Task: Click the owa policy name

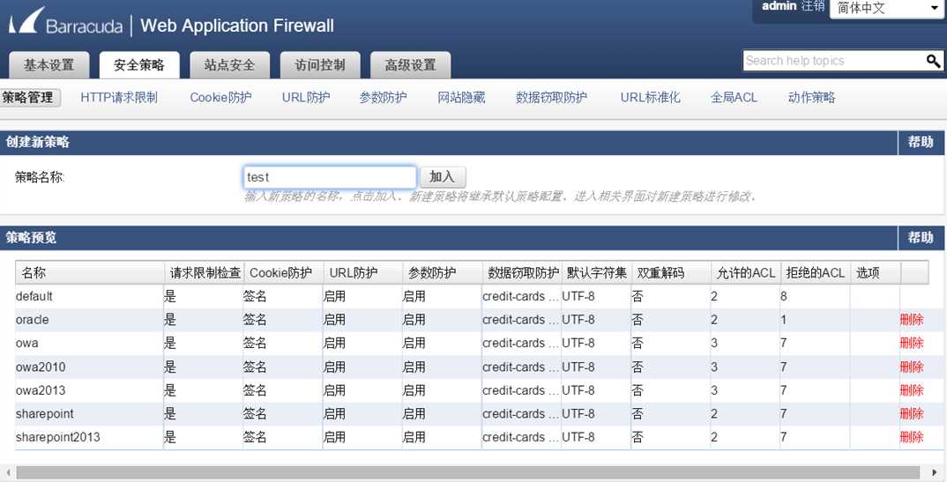Action: tap(27, 344)
